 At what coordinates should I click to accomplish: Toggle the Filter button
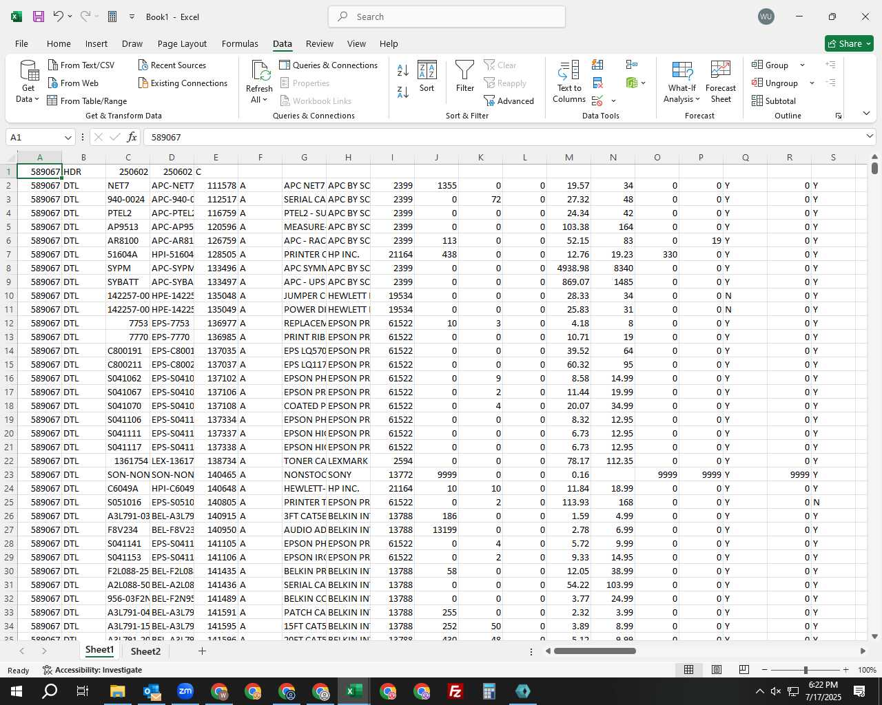coord(465,76)
